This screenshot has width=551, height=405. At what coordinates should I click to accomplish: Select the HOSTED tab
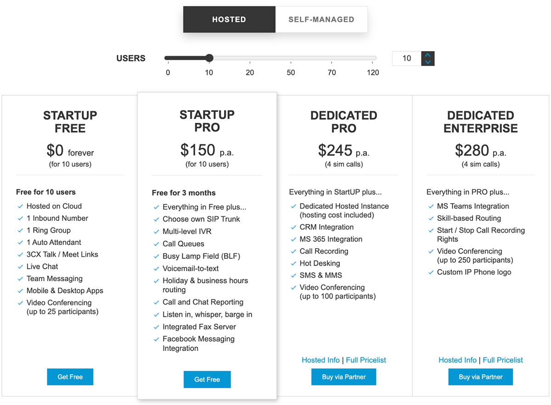(x=229, y=19)
